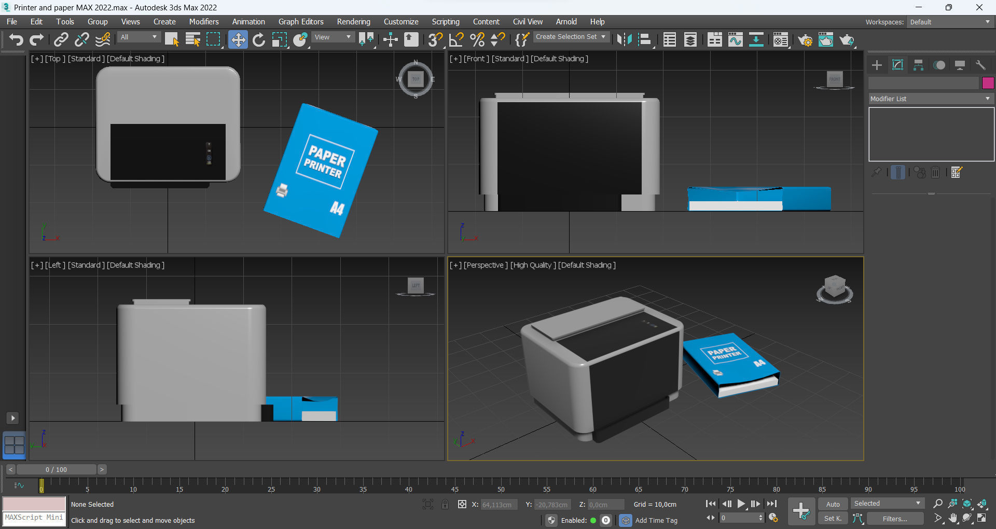996x529 pixels.
Task: Activate the Select and Rotate tool
Action: (259, 39)
